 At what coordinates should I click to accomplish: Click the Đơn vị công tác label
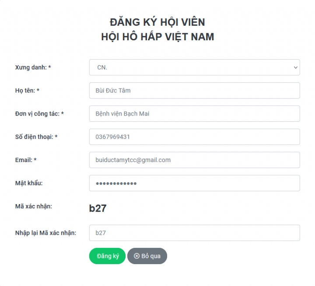(39, 114)
